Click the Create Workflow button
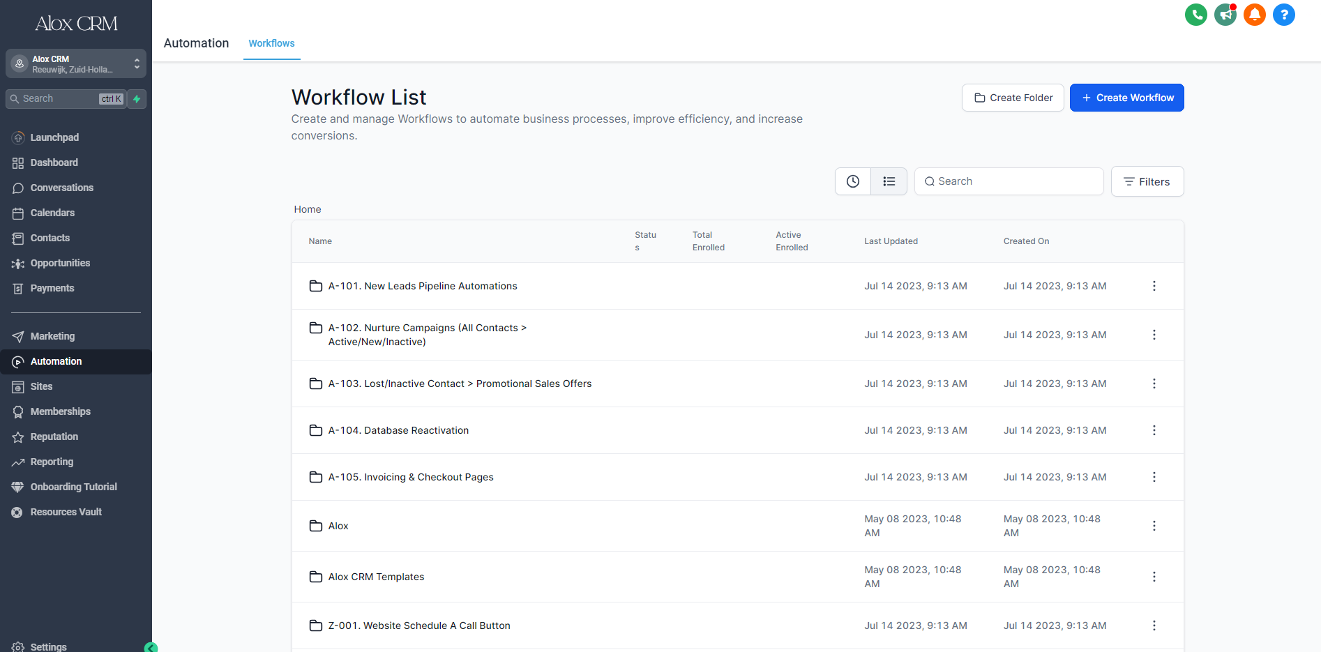The width and height of the screenshot is (1321, 652). click(1126, 98)
